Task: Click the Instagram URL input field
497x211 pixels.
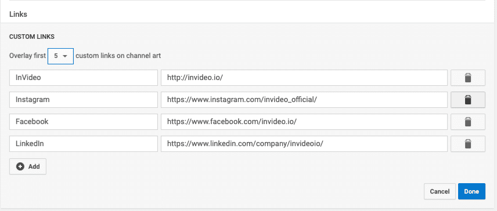Action: coord(304,100)
